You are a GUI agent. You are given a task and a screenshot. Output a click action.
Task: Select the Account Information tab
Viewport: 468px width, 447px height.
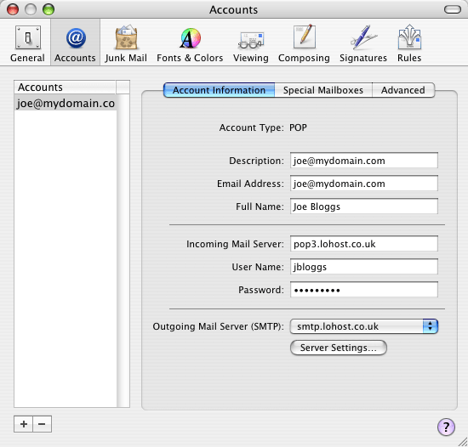tap(219, 90)
